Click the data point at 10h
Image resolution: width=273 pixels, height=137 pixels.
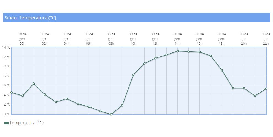133,75
